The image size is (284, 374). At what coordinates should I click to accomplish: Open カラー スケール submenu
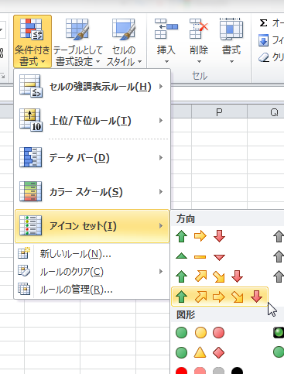[x=92, y=191]
